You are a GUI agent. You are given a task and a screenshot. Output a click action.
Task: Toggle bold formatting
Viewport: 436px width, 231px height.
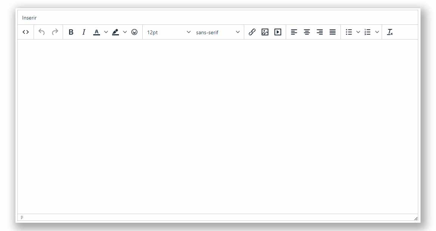coord(71,32)
